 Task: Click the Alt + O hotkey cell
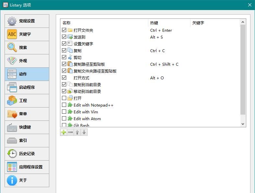click(157, 78)
